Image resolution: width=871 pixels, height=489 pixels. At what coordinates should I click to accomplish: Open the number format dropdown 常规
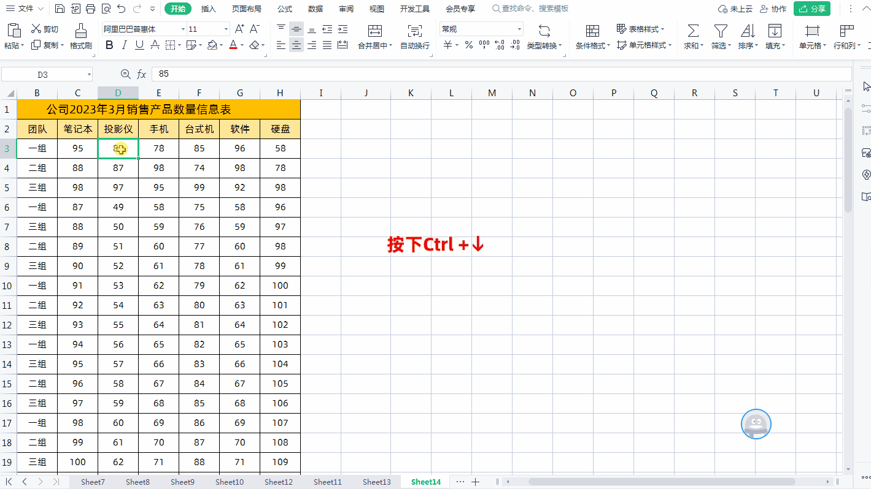(519, 29)
